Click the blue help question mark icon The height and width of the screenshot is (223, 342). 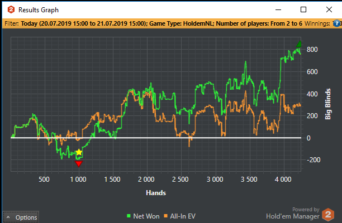(x=337, y=23)
